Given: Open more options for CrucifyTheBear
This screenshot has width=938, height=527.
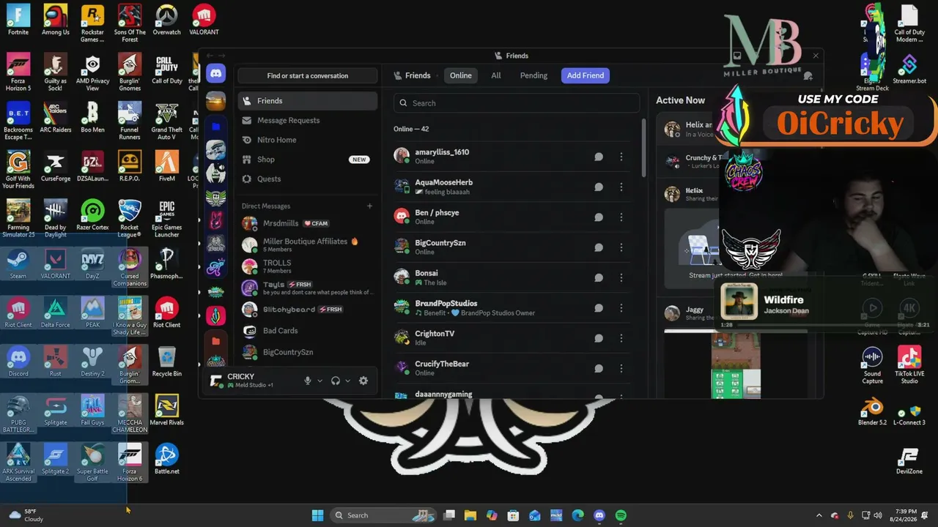Looking at the screenshot, I should pos(621,368).
